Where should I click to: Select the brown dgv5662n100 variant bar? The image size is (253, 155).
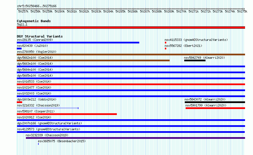pos(93,60)
